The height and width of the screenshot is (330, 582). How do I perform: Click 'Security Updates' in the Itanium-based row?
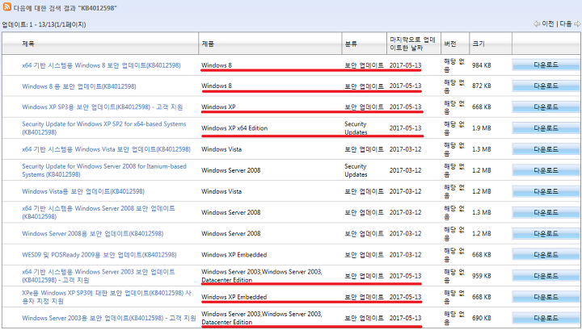(356, 170)
